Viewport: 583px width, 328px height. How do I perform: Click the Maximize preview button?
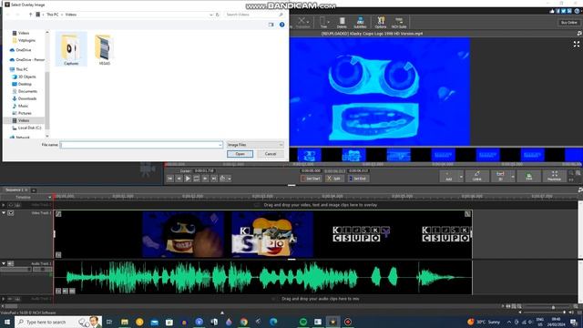coord(554,176)
